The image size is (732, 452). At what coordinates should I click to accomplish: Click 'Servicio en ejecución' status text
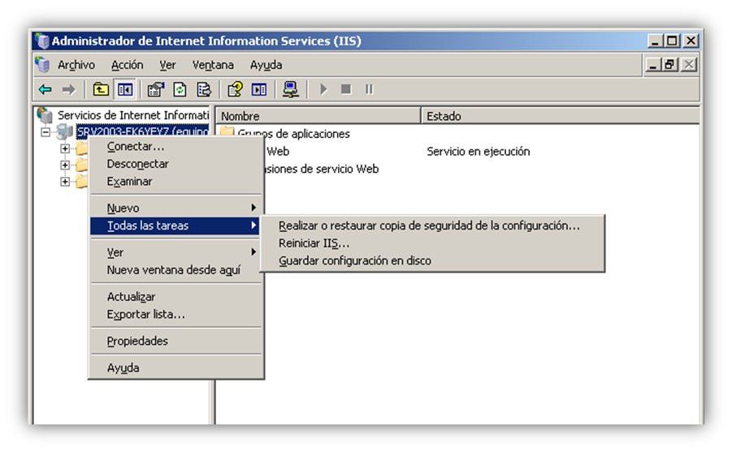pyautogui.click(x=478, y=151)
